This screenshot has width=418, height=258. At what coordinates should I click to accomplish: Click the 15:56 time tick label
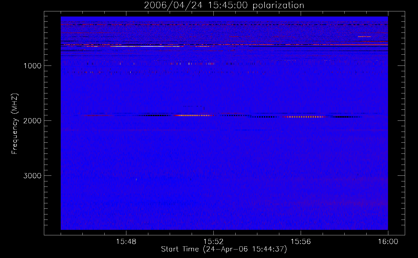point(301,242)
